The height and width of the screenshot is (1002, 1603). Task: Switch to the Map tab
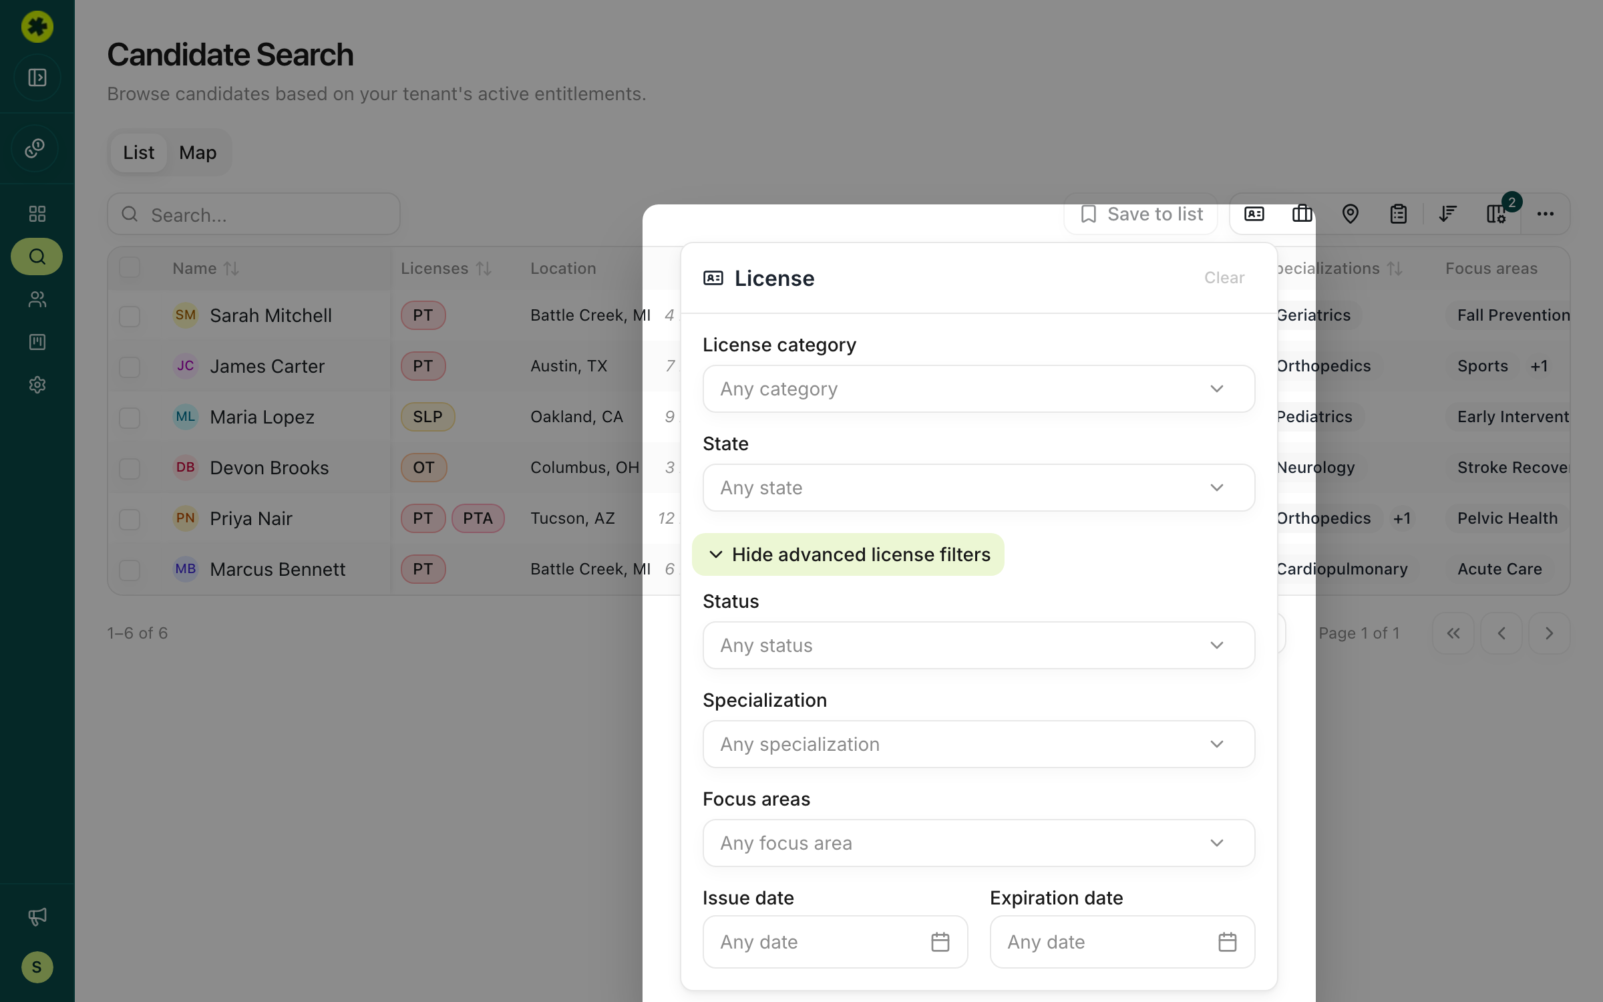click(x=198, y=152)
